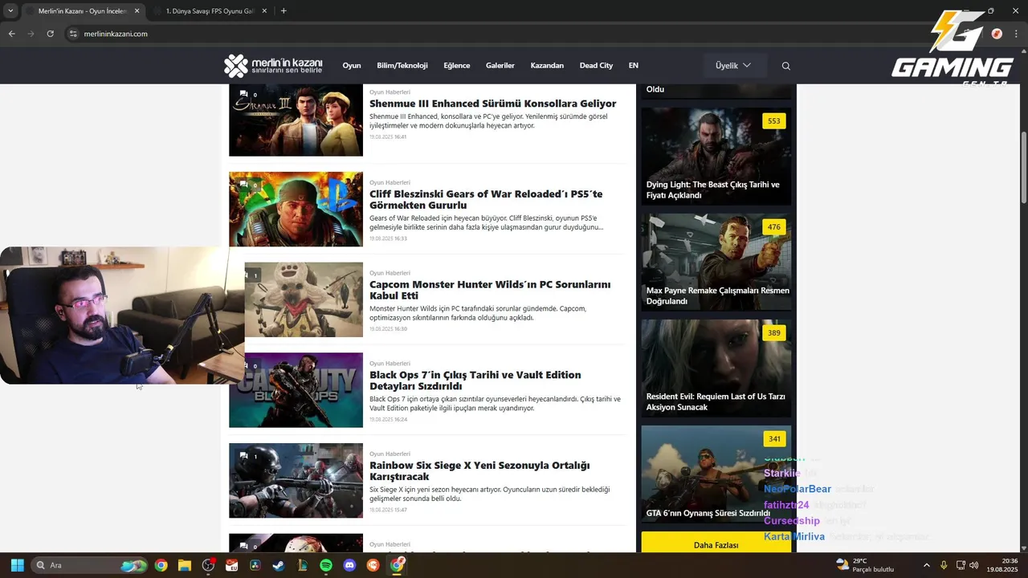Close the Merlin'in Kazanı browser tab
Viewport: 1028px width, 578px height.
coord(137,11)
